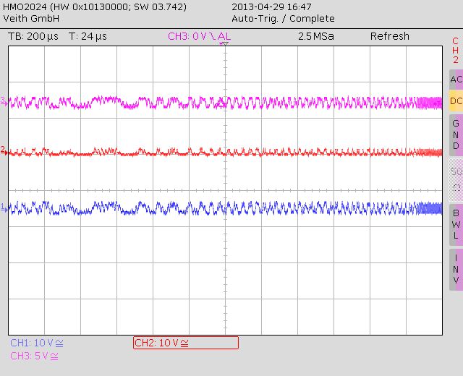Image resolution: width=463 pixels, height=376 pixels.
Task: Toggle 50 ohm termination softkey
Action: (x=456, y=179)
